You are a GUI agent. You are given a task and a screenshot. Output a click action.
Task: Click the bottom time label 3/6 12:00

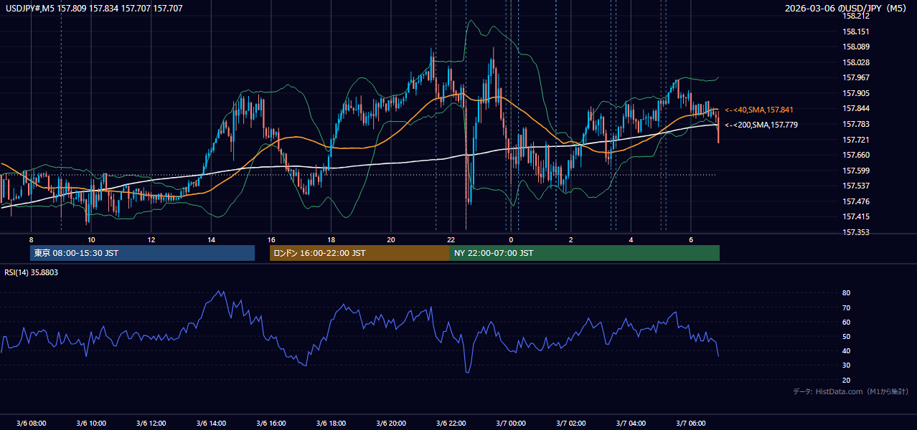pos(151,424)
